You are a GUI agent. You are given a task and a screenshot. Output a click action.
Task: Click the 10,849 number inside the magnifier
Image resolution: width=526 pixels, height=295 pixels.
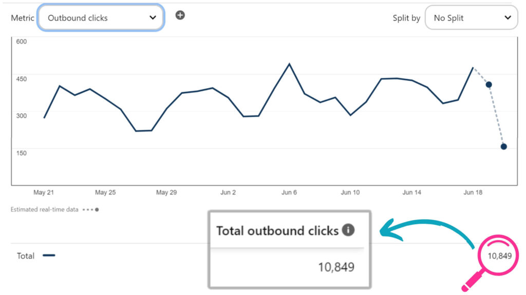coord(499,256)
